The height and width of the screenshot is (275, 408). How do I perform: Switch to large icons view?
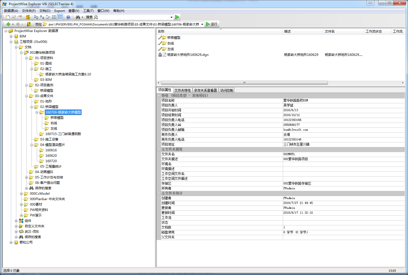(x=36, y=17)
